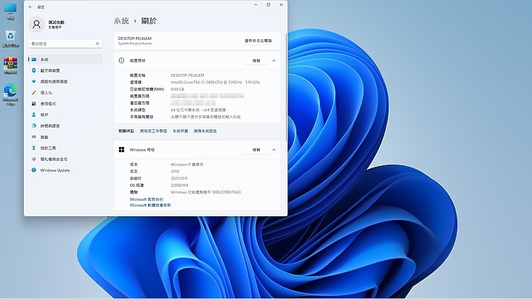This screenshot has height=299, width=532.
Task: Click the 8.00 GB RAM value
Action: tap(177, 89)
